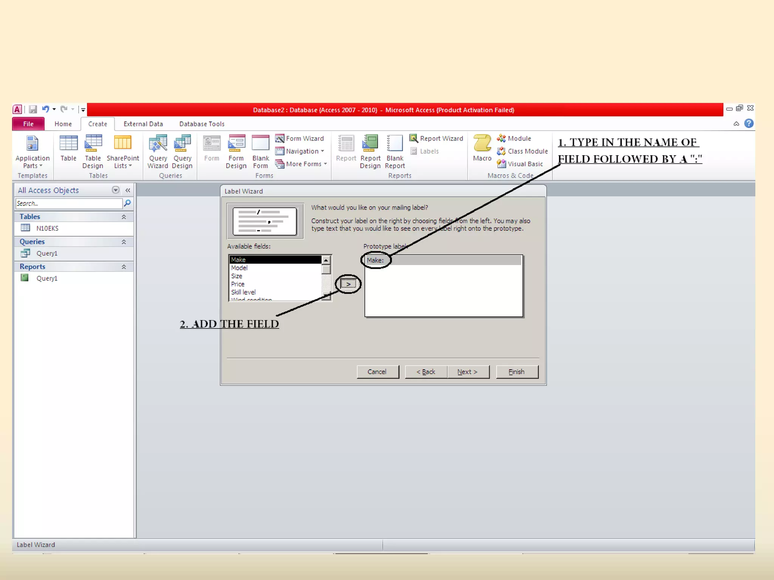Open the Database Tools tab
This screenshot has height=580, width=774.
pyautogui.click(x=202, y=124)
